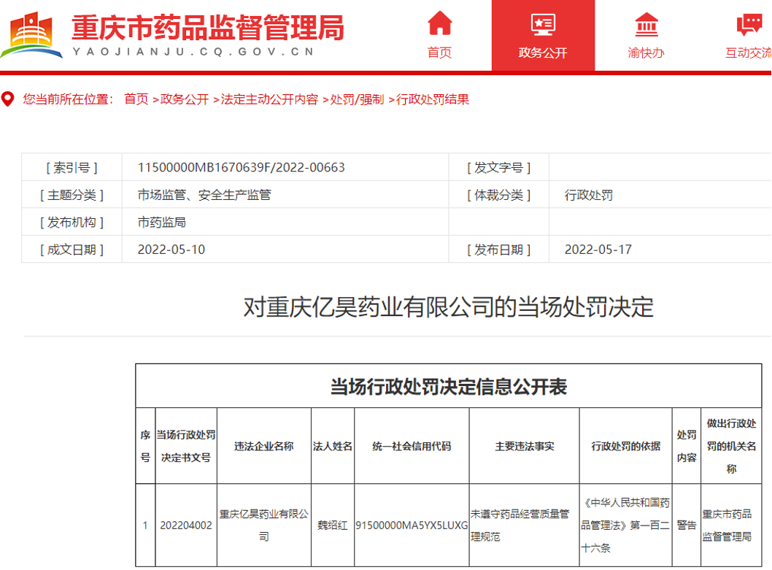This screenshot has width=772, height=570.
Task: Click the 政务公开 breadcrumb link
Action: point(185,99)
